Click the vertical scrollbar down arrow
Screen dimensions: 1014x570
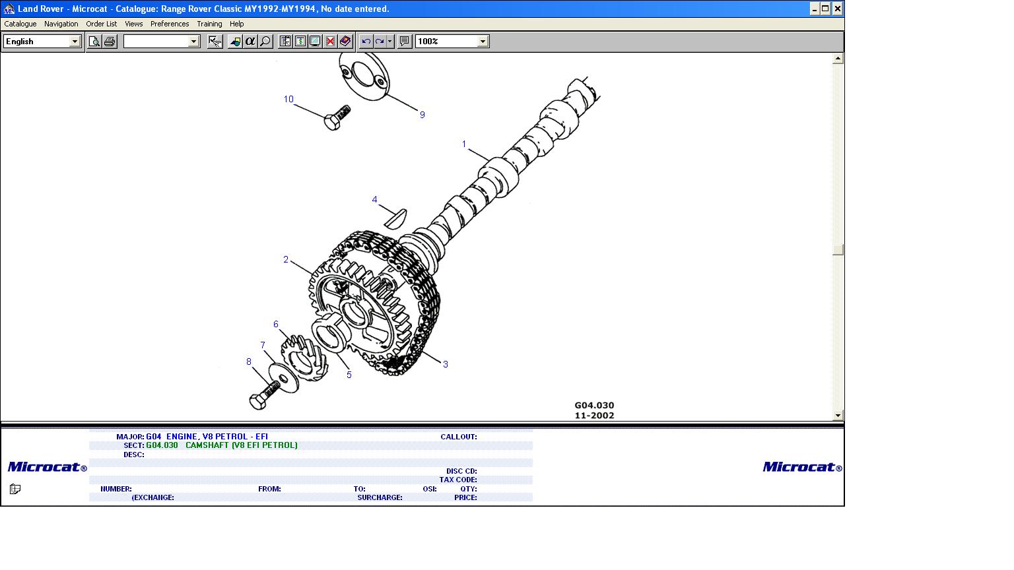[838, 416]
